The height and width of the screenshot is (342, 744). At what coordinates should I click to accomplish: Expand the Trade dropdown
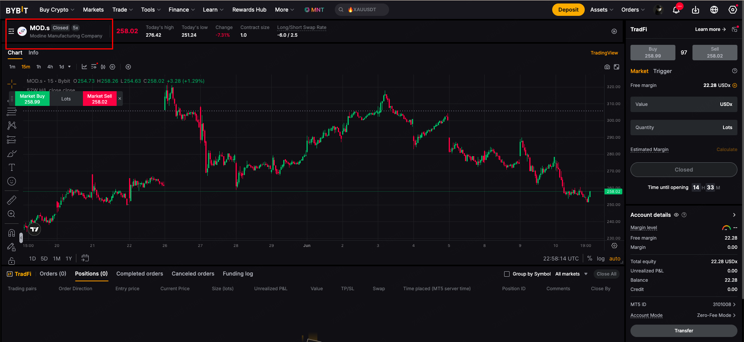pos(122,10)
